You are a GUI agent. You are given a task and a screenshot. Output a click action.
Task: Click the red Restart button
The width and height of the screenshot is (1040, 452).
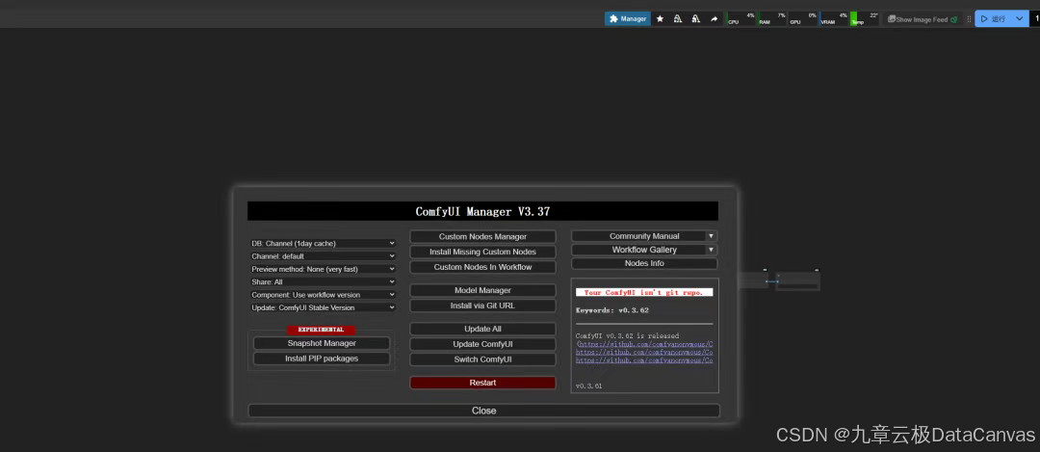tap(482, 383)
